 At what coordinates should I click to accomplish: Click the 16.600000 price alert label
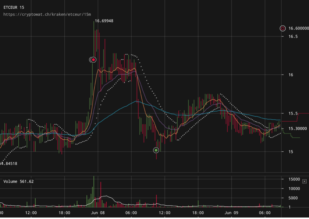pos(299,28)
